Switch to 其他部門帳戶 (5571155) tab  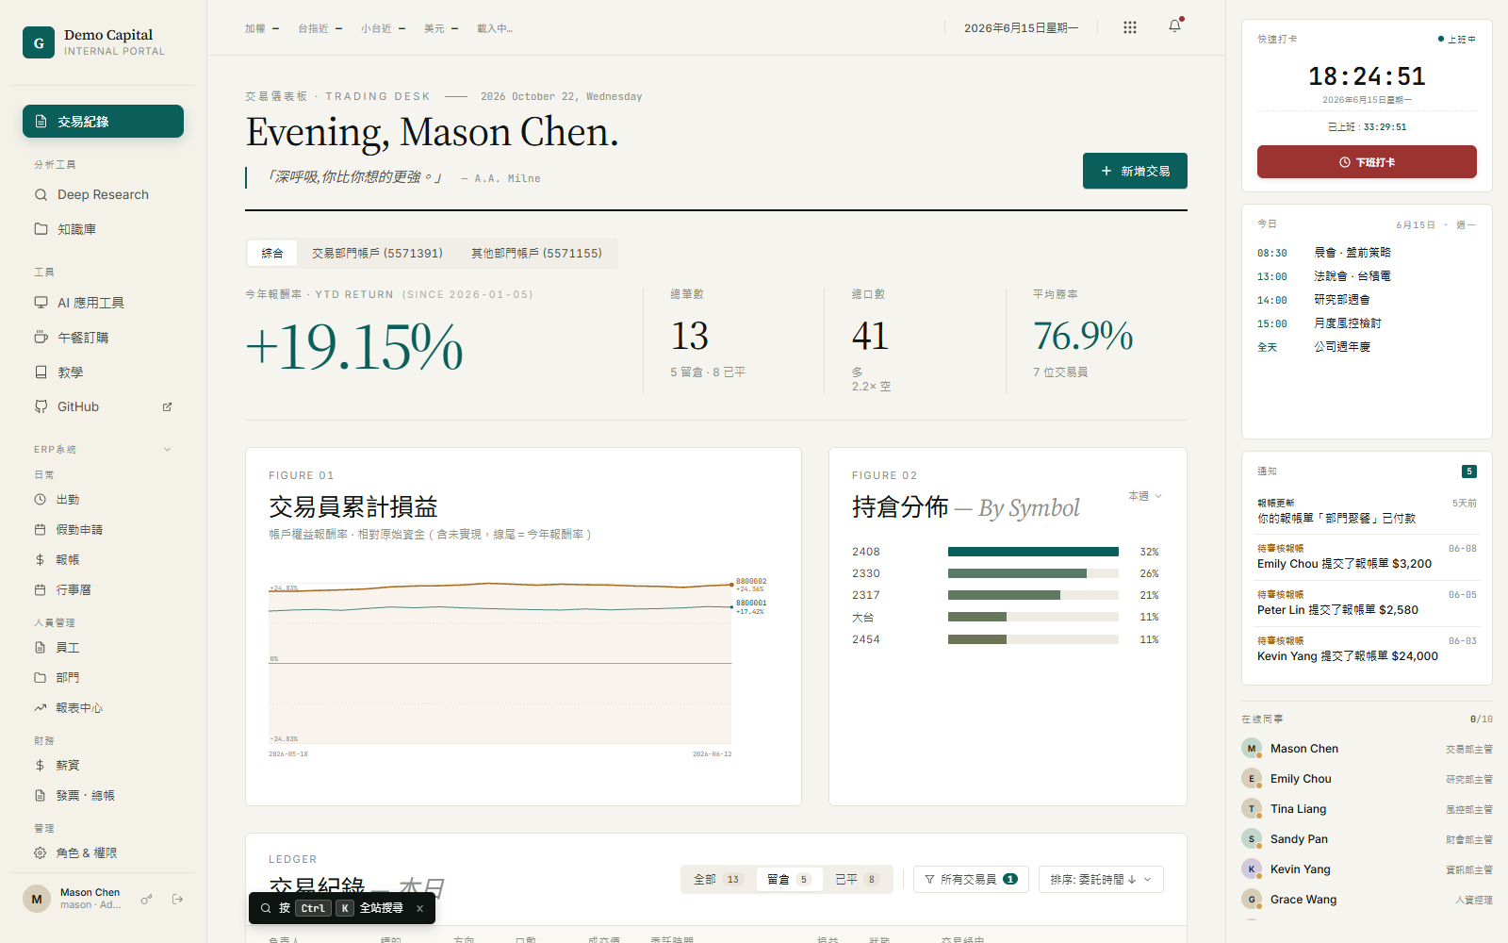(x=536, y=253)
